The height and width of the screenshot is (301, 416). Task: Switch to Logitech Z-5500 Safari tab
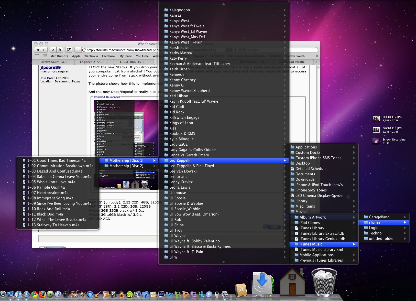tap(94, 62)
